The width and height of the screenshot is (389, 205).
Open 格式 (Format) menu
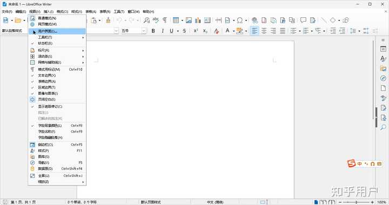pyautogui.click(x=62, y=12)
